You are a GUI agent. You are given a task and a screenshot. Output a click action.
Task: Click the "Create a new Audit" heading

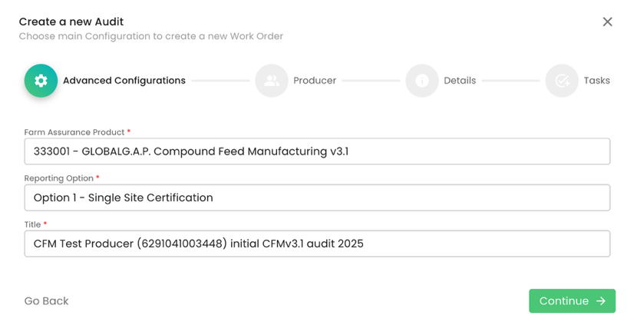point(71,22)
